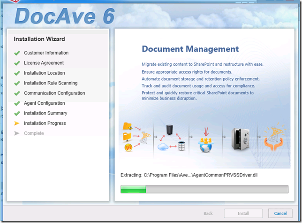Select the Installation Progress step
The height and width of the screenshot is (223, 302).
[x=45, y=123]
